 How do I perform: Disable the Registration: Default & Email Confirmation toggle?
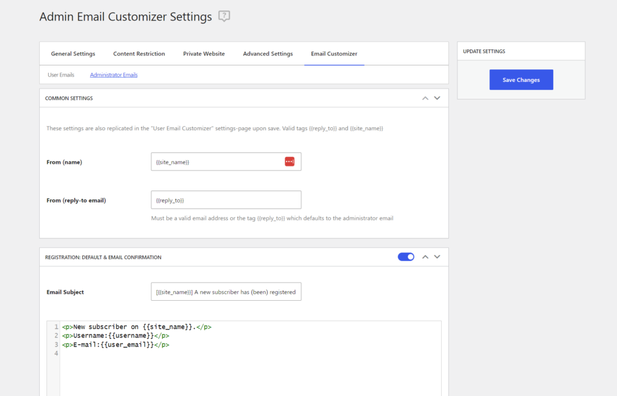[x=406, y=257]
